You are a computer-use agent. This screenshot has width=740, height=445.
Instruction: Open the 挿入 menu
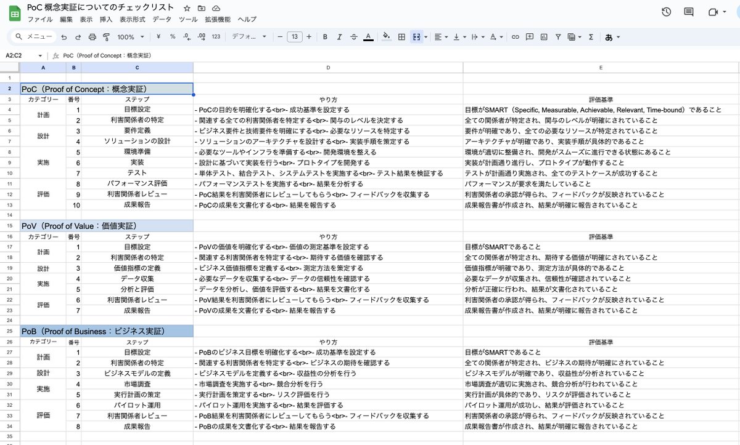(106, 20)
